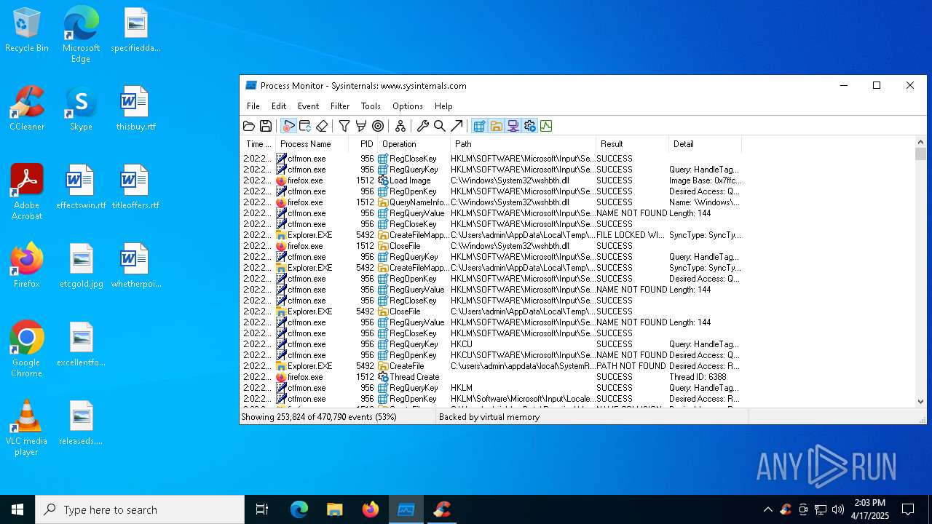932x524 pixels.
Task: Click the Process Name column header
Action: pyautogui.click(x=312, y=144)
